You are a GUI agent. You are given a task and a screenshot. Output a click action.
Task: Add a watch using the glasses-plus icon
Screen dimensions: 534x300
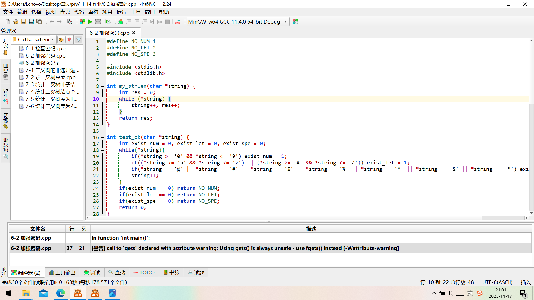(x=178, y=22)
